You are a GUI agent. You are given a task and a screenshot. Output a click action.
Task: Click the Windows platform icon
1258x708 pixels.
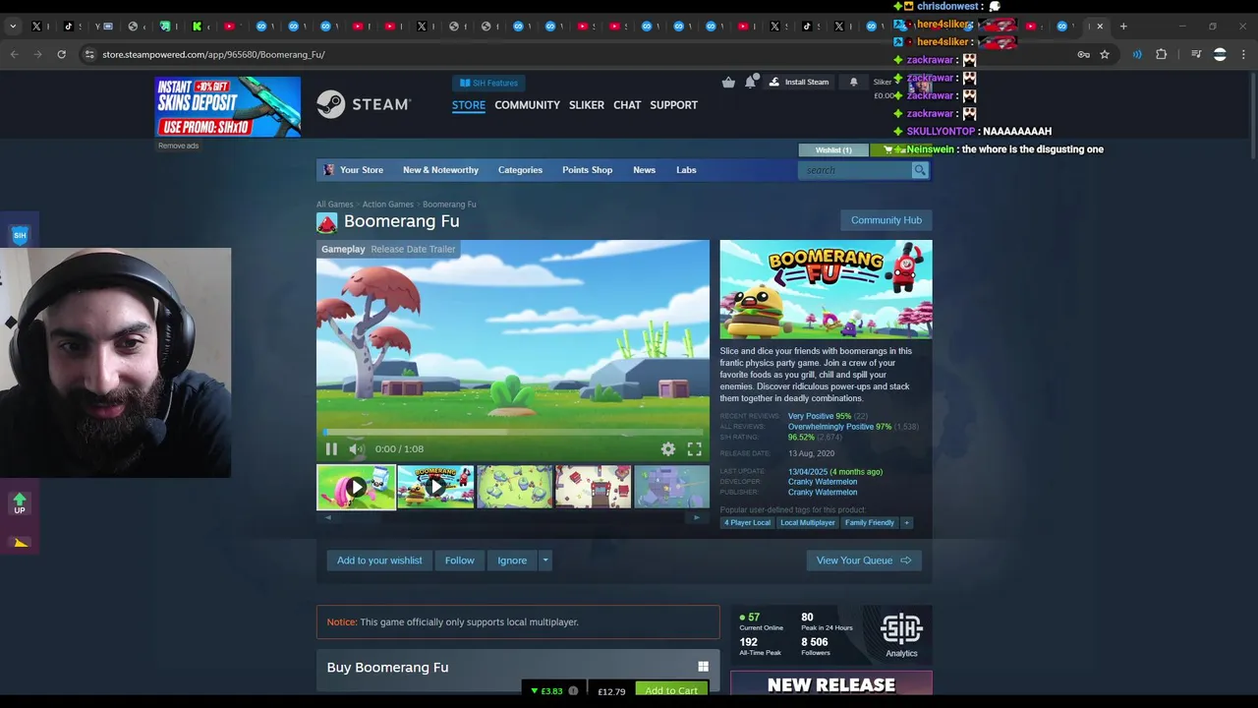(x=703, y=668)
